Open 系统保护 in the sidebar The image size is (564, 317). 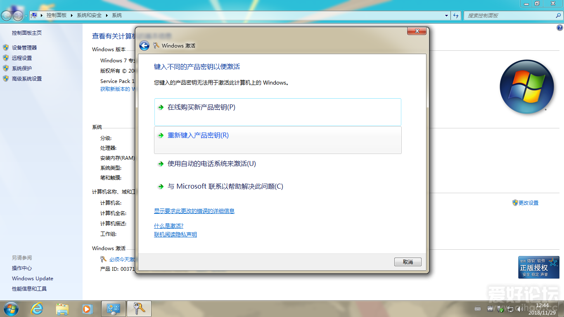tap(22, 69)
